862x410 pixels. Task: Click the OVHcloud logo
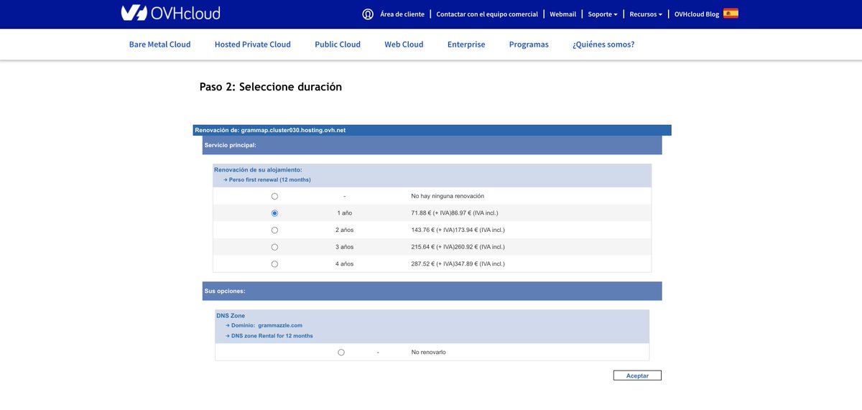coord(170,13)
